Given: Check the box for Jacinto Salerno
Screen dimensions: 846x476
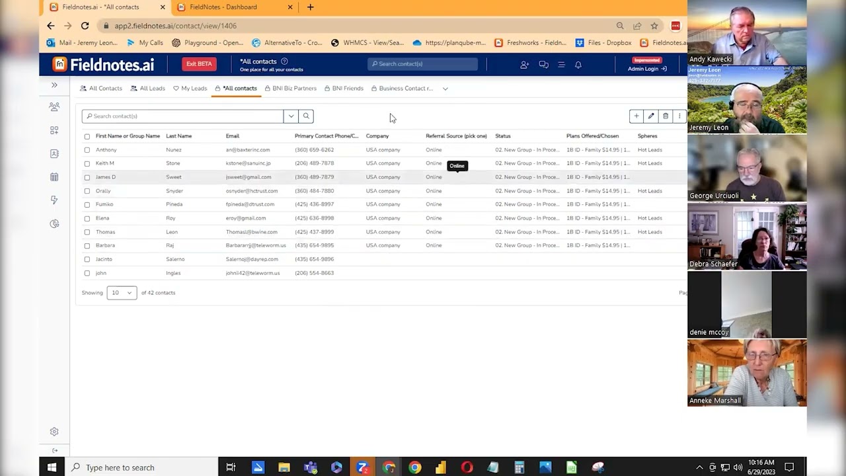Looking at the screenshot, I should click(x=87, y=259).
